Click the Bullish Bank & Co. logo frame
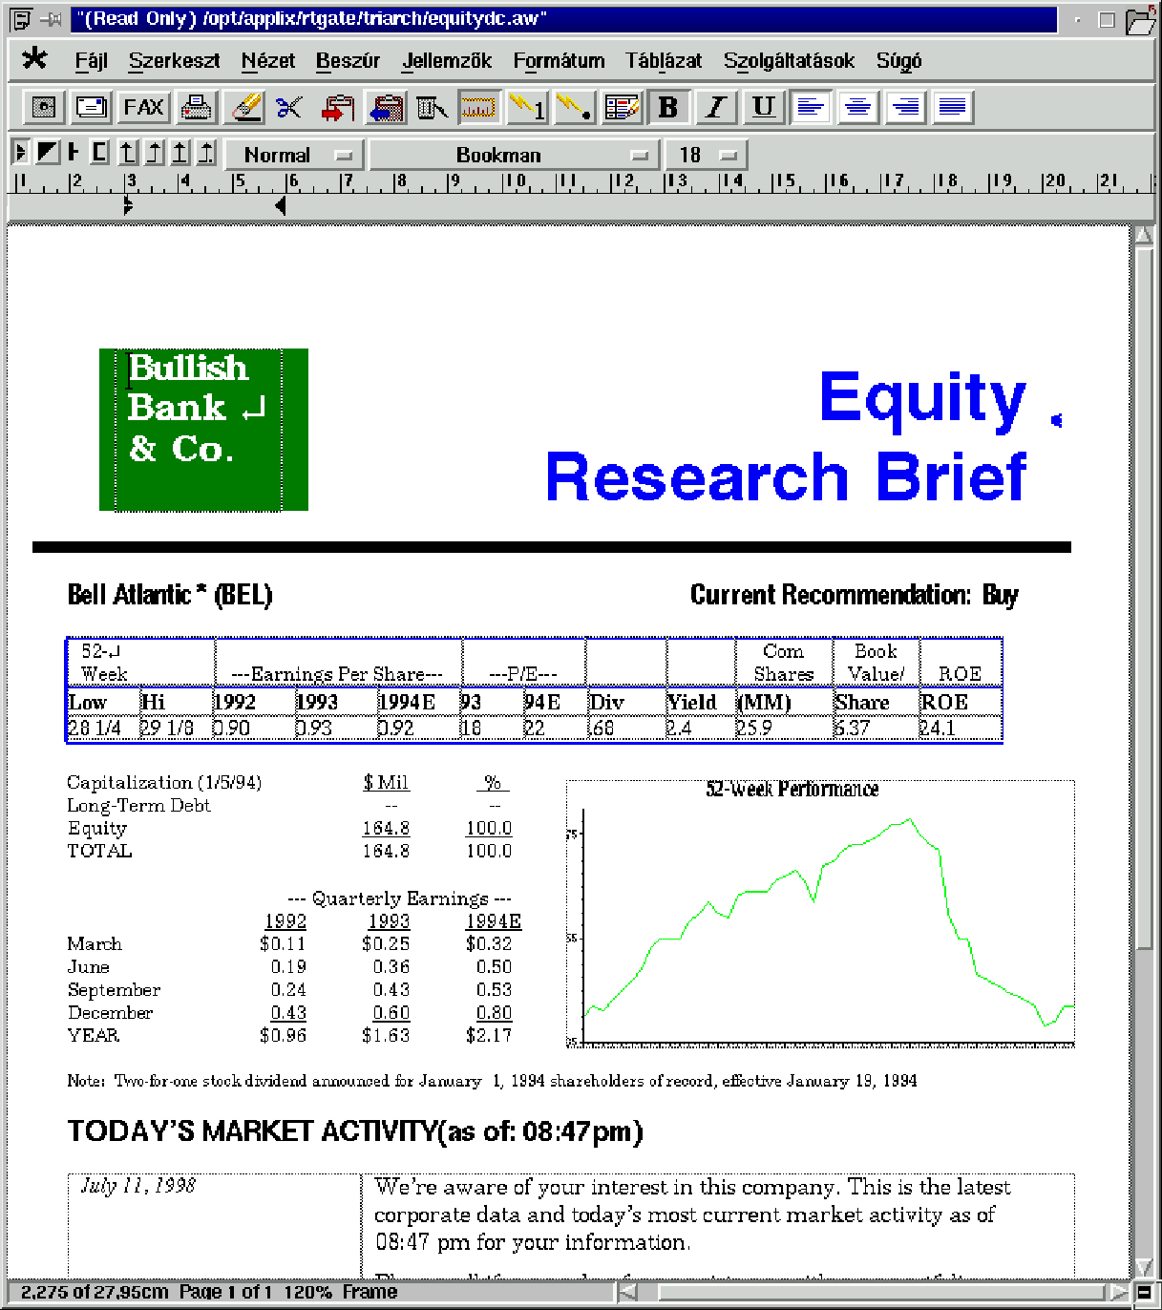The height and width of the screenshot is (1310, 1162). pyautogui.click(x=203, y=430)
